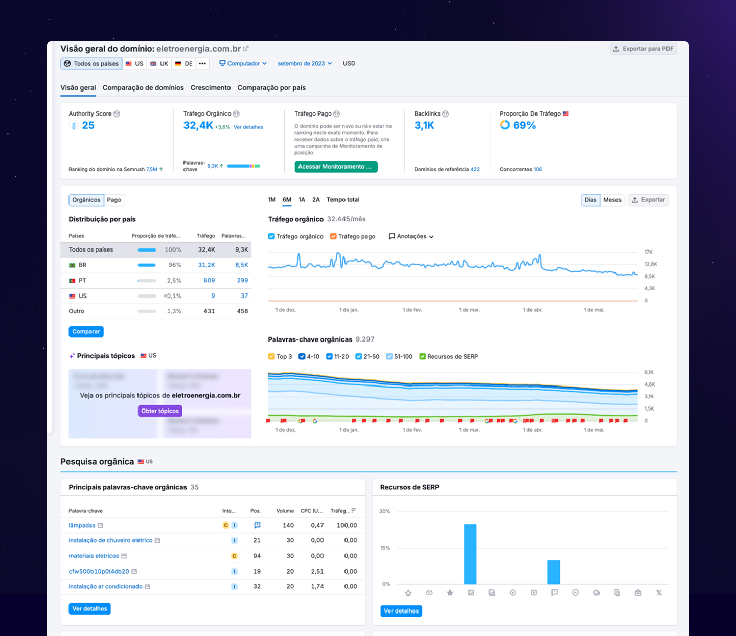This screenshot has width=736, height=636.
Task: Toggle the 51-100 positions checkbox
Action: pos(389,357)
